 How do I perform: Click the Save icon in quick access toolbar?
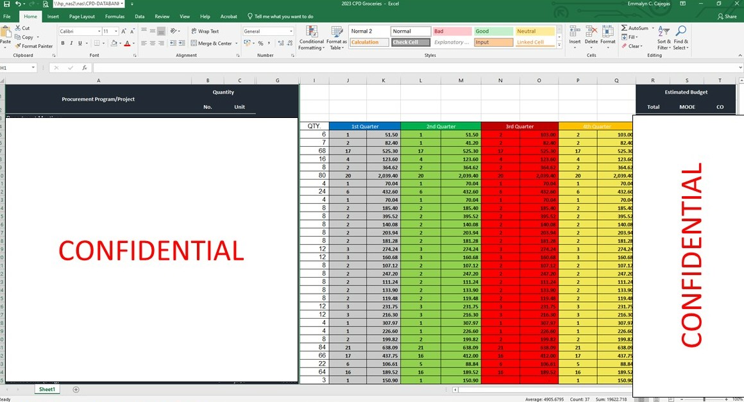tap(6, 4)
